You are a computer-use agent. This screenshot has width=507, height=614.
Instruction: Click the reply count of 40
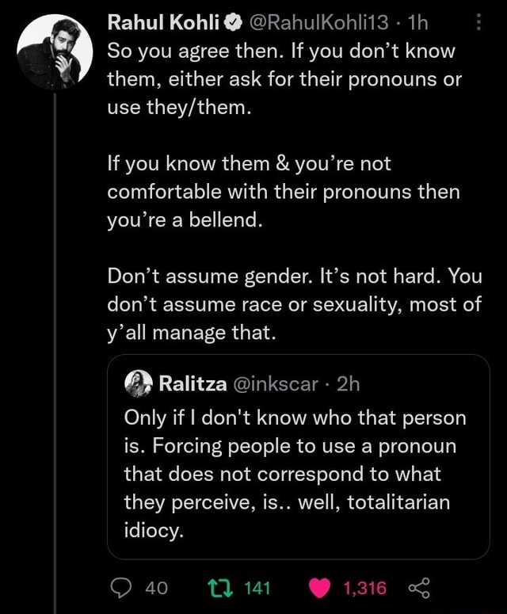(157, 587)
